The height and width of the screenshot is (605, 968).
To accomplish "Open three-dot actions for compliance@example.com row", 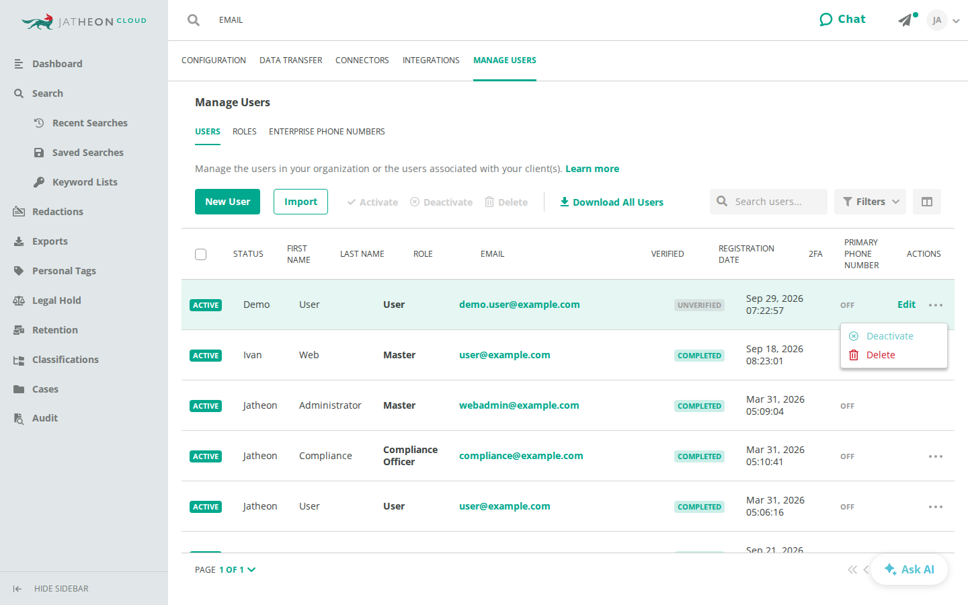I will pyautogui.click(x=936, y=456).
